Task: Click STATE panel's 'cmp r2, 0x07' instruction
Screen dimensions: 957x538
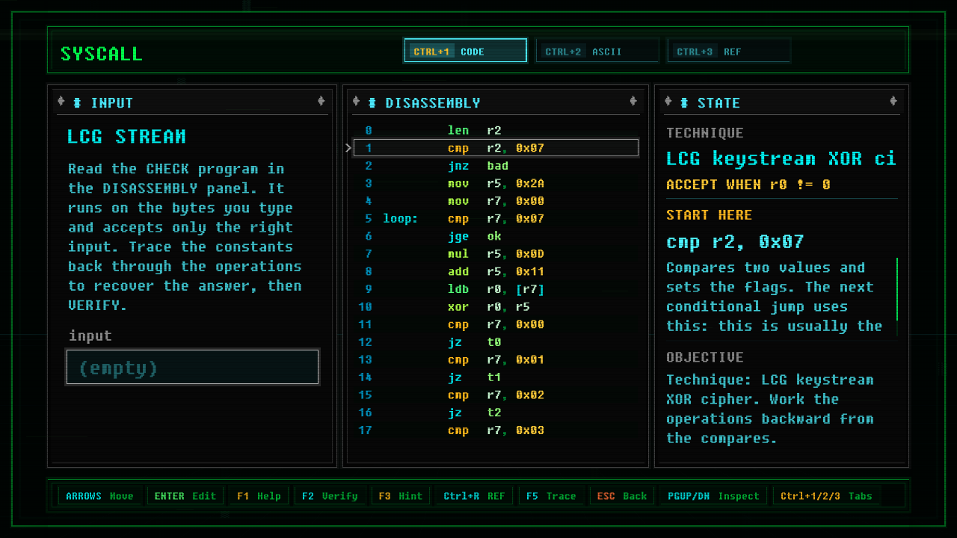Action: coord(735,241)
